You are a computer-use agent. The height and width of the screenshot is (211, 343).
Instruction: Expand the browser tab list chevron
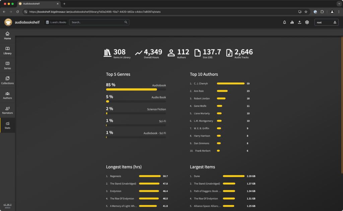(x=339, y=4)
